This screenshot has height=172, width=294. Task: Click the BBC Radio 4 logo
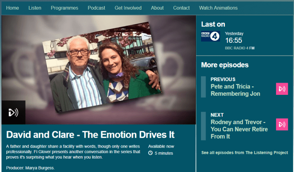[x=210, y=36]
